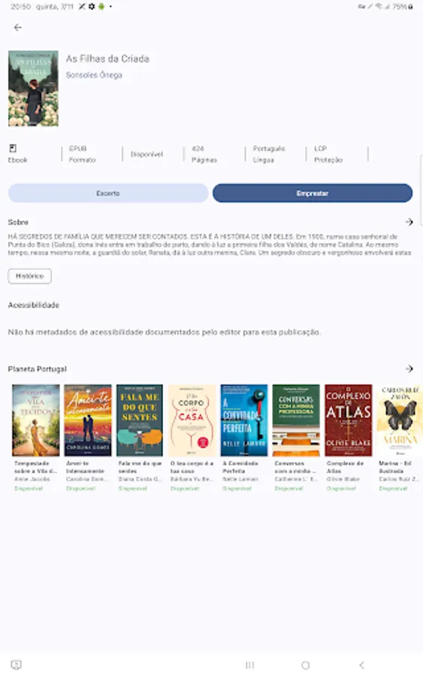The width and height of the screenshot is (423, 676).
Task: Select O Teu Corpo é a Tua Casa cover
Action: pos(192,421)
